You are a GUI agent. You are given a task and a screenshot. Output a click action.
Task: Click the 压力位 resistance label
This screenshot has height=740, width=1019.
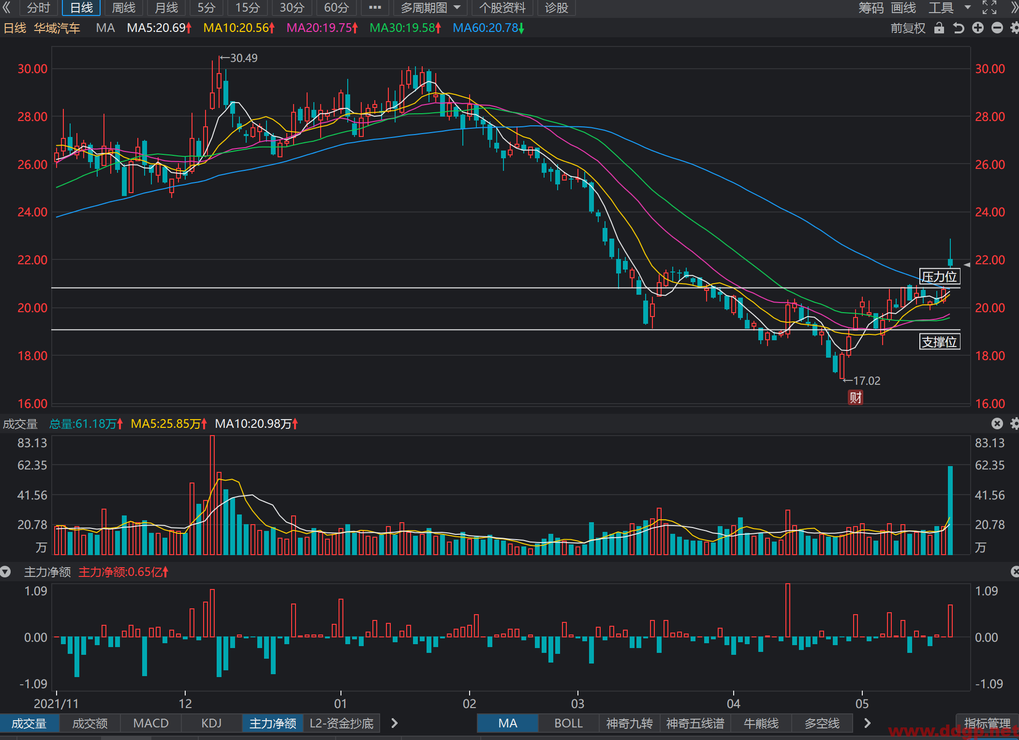tap(939, 276)
